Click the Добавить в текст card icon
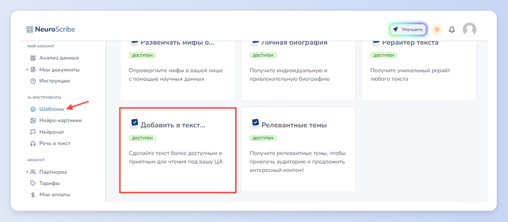Image resolution: width=508 pixels, height=222 pixels. (x=134, y=123)
